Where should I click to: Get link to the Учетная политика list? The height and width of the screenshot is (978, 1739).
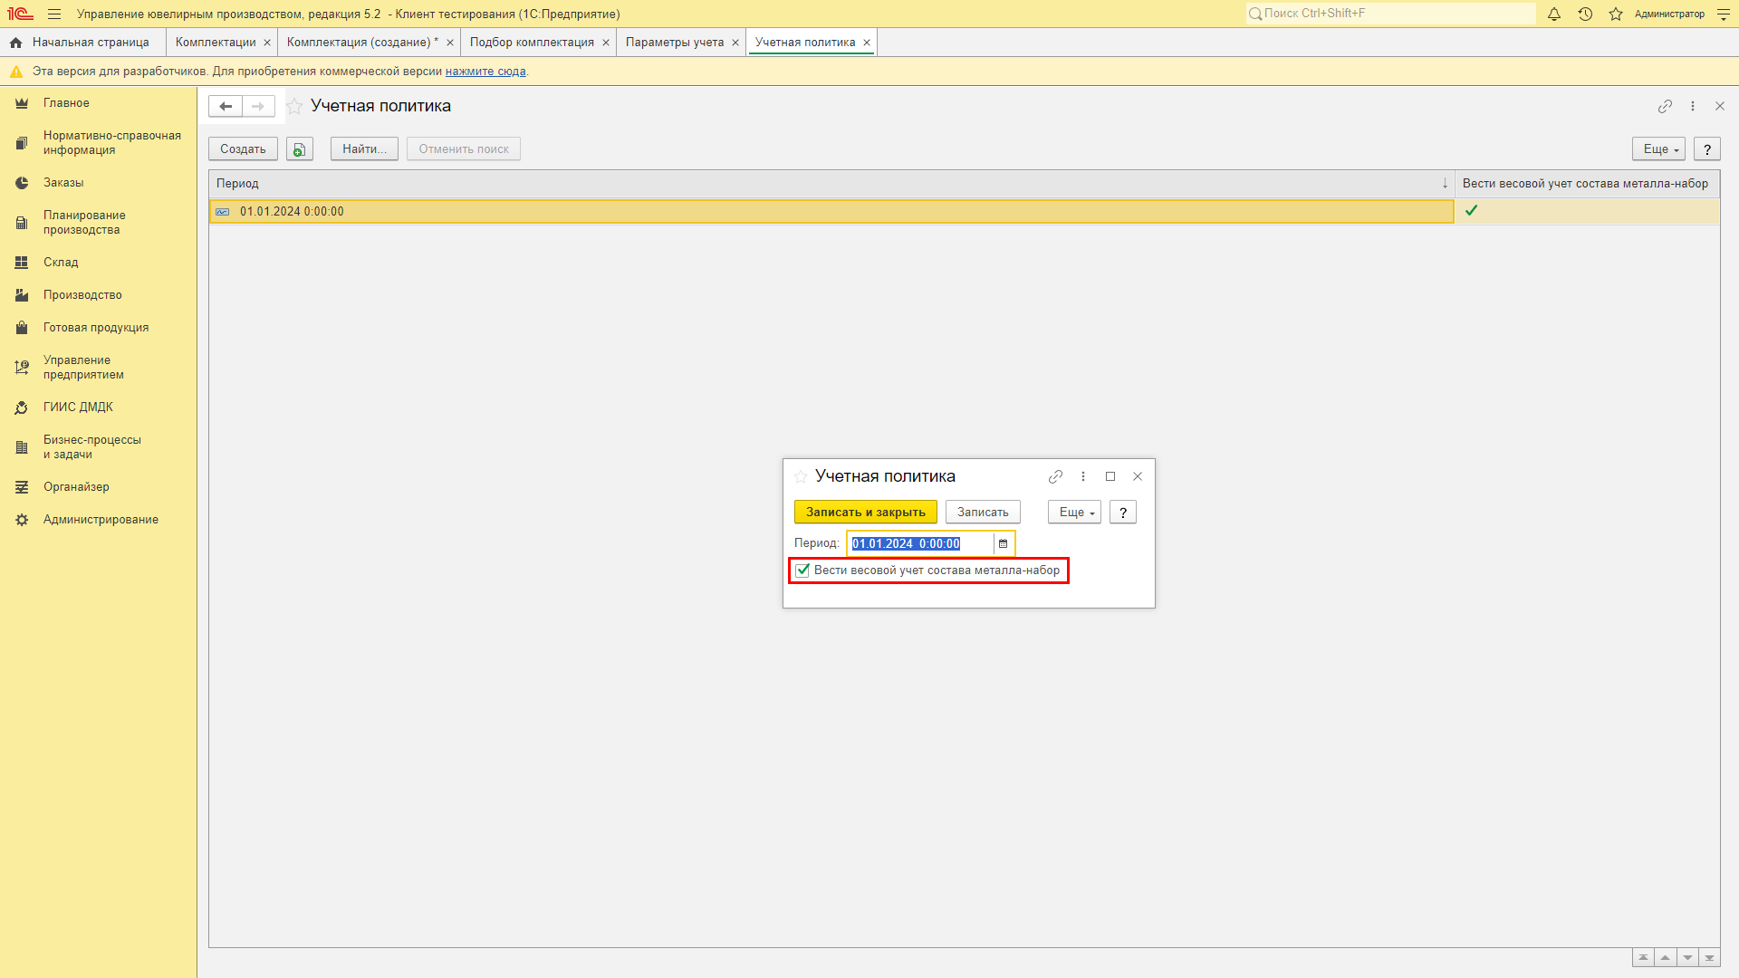point(1665,106)
